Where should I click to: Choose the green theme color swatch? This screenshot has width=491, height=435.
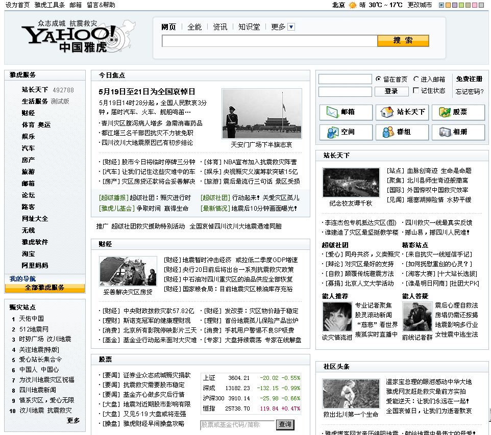click(x=461, y=5)
